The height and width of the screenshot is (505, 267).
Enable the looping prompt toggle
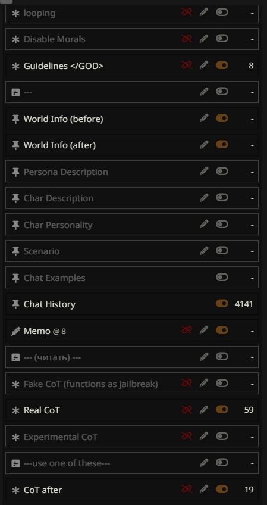[x=222, y=13]
